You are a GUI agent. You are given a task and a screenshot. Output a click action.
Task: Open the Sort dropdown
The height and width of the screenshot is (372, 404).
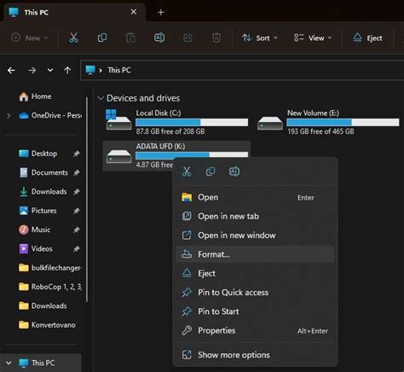pos(260,38)
